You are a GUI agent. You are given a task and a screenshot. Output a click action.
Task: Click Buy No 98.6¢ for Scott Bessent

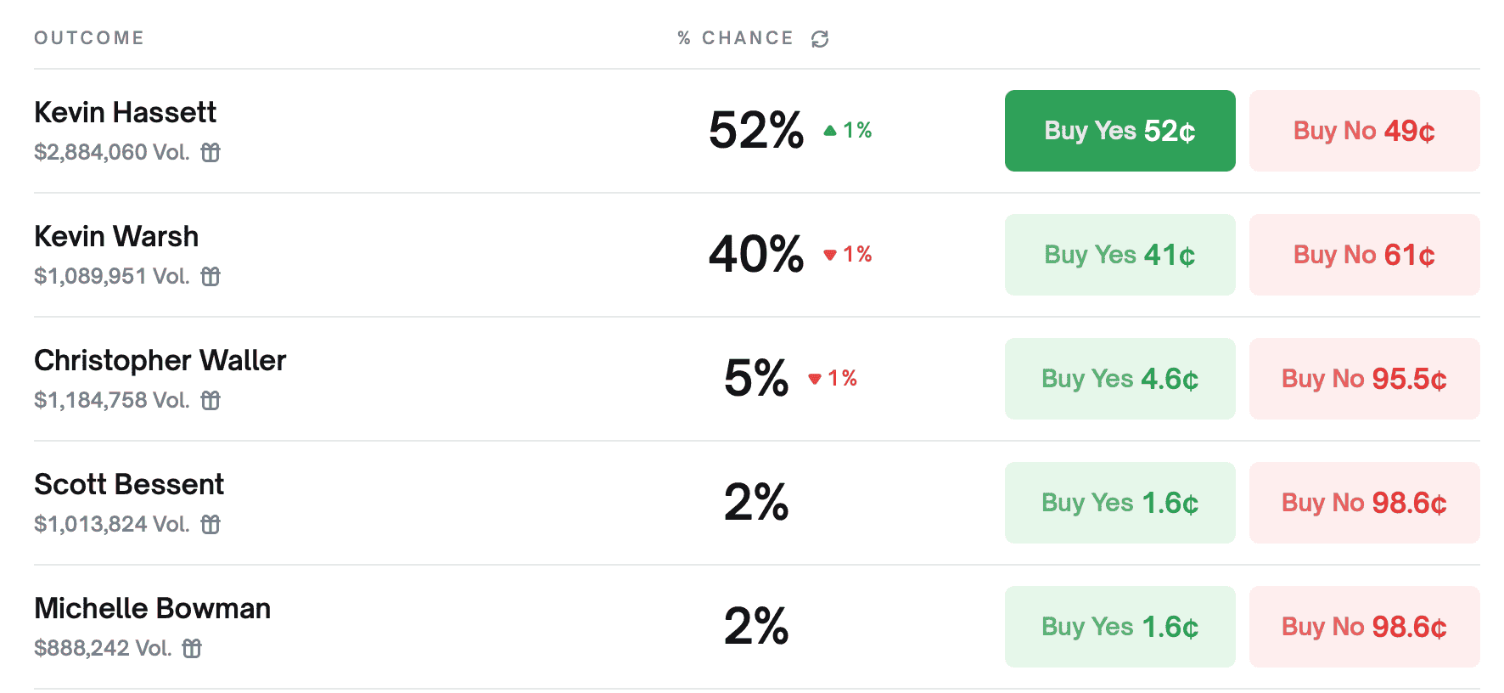point(1364,503)
